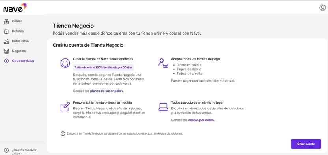Click the Tienda Negocio page title

click(x=73, y=26)
